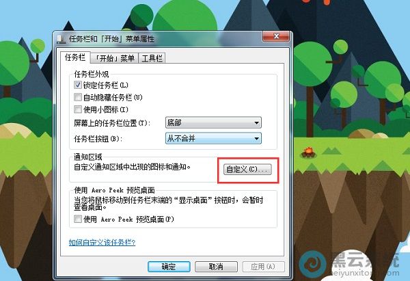Click the dialog title bar text
This screenshot has height=281, width=410.
[111, 39]
